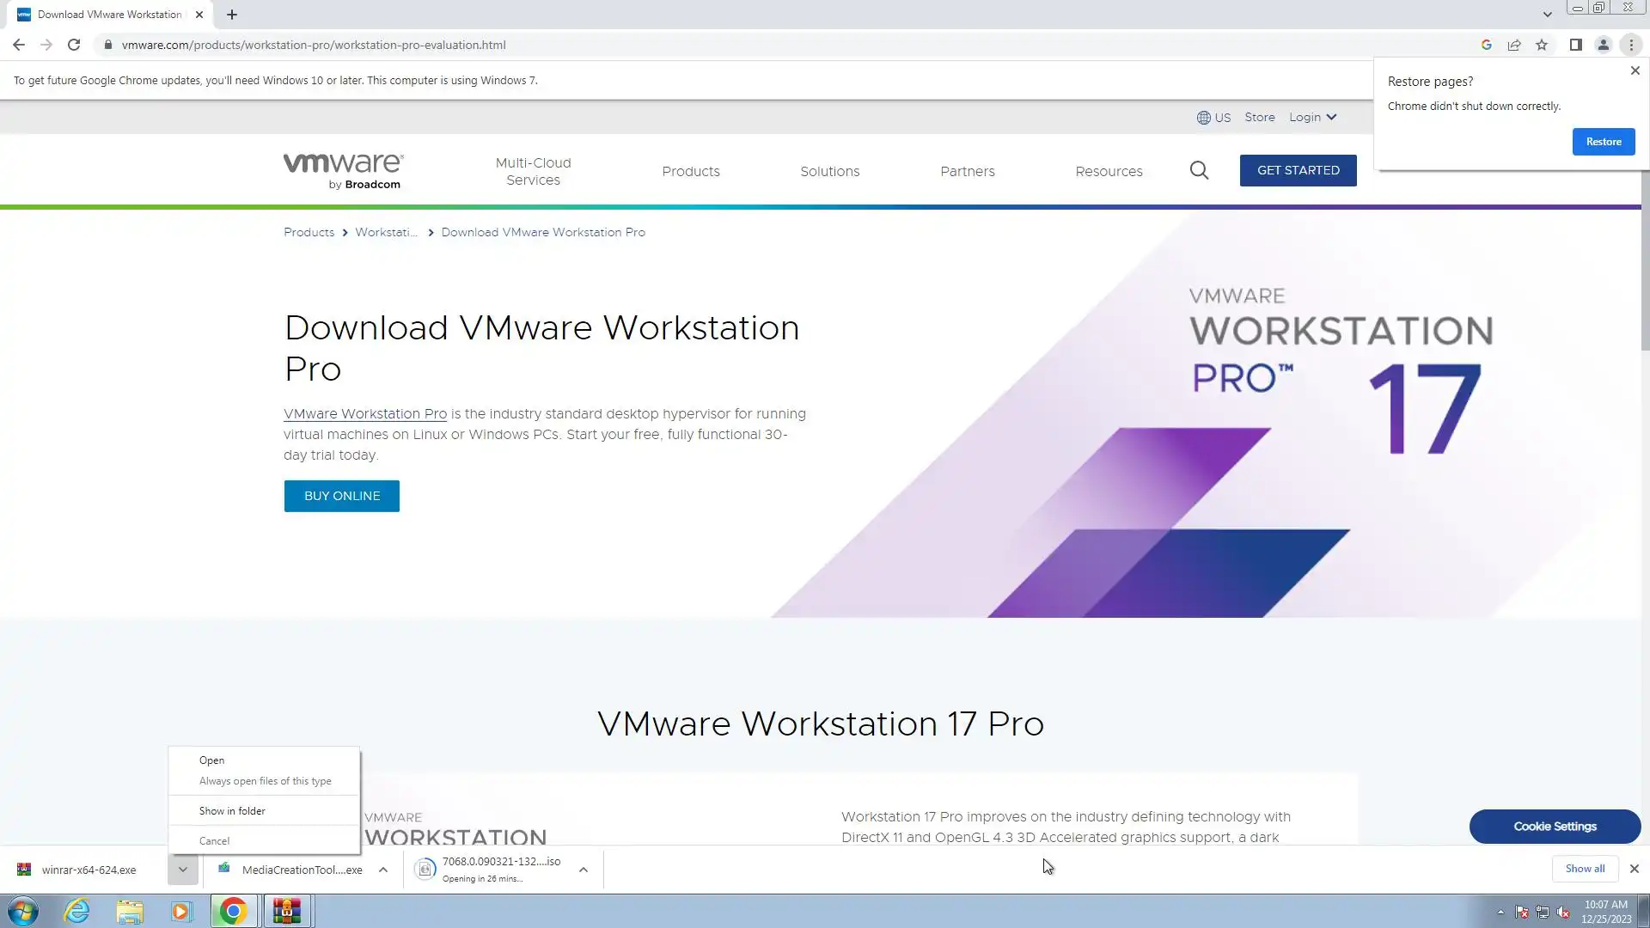Open Internet Explorer from taskbar
Image resolution: width=1650 pixels, height=928 pixels.
pos(77,911)
